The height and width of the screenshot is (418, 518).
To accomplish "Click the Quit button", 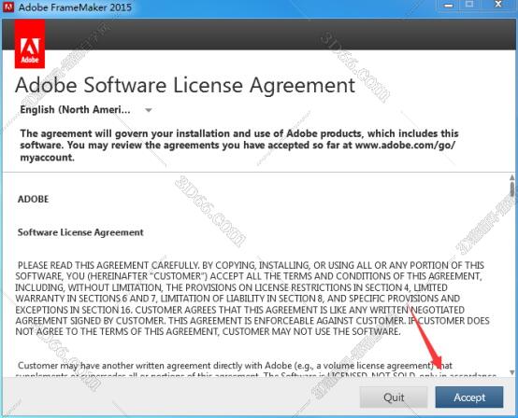I will click(x=394, y=397).
